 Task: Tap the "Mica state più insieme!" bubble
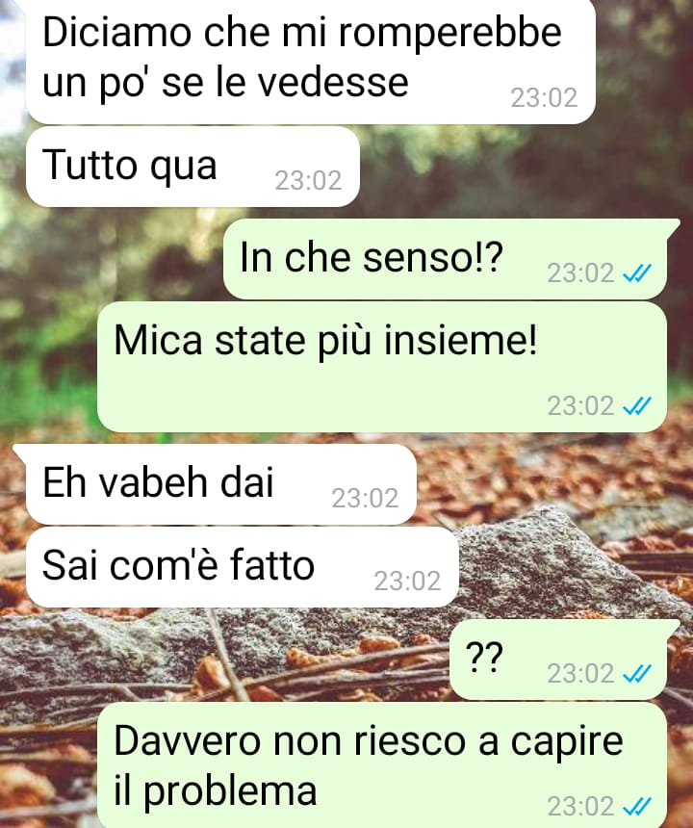tap(382, 367)
